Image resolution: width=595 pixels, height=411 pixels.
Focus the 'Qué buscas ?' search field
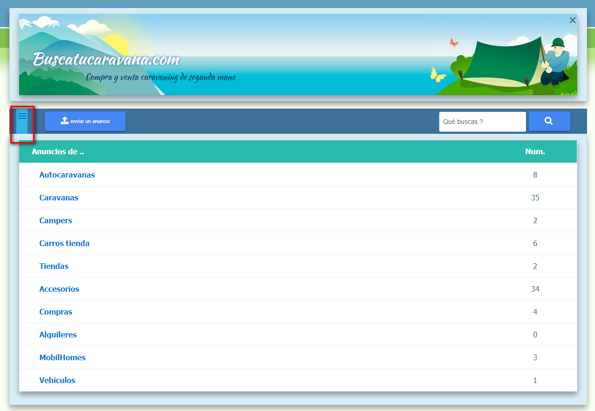(483, 122)
